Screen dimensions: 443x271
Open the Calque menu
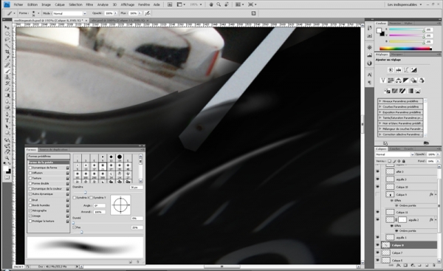[60, 4]
